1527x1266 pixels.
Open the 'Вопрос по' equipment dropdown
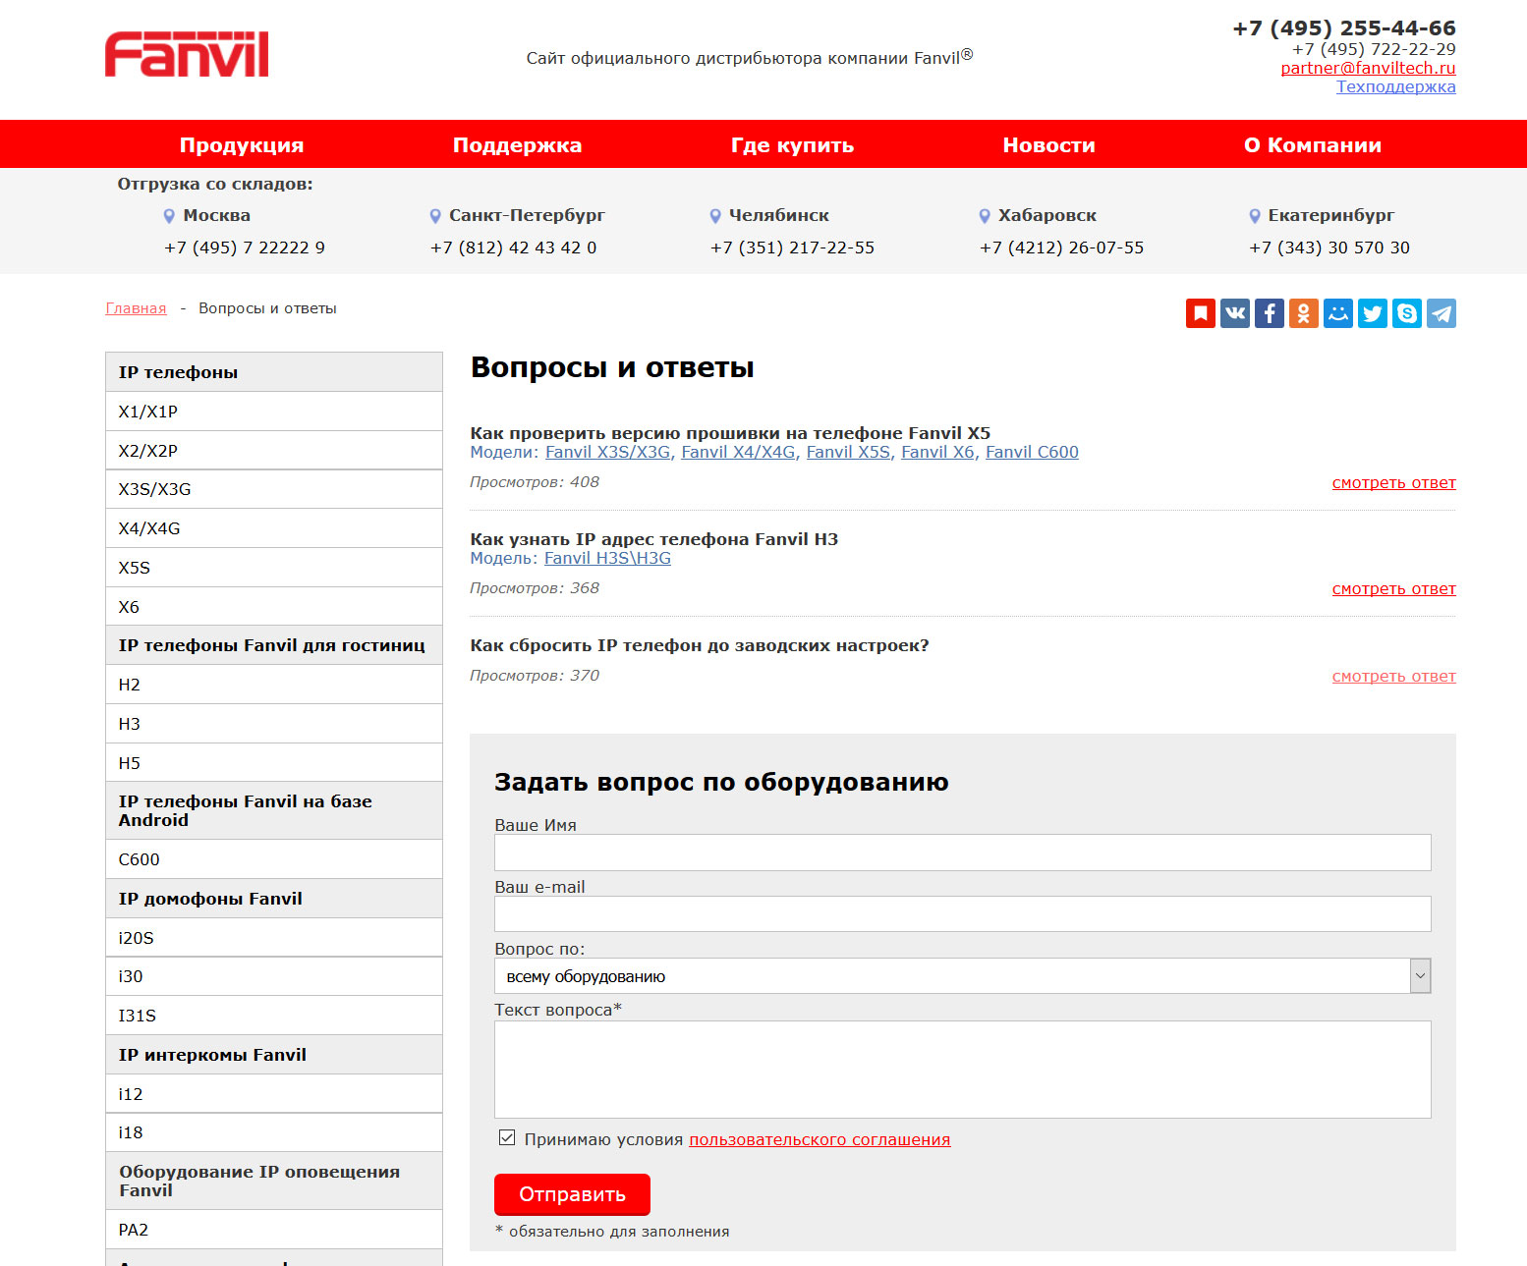coord(962,976)
